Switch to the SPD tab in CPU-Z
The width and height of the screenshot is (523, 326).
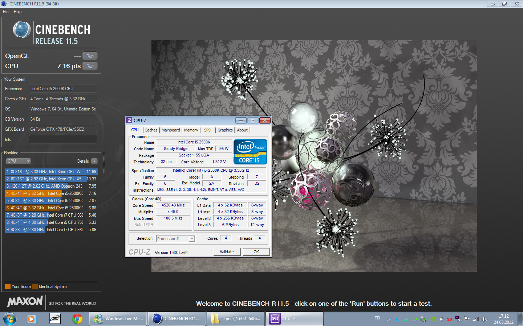click(x=208, y=130)
